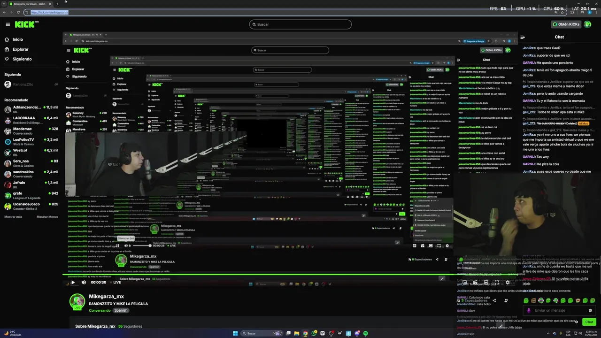Image resolution: width=601 pixels, height=338 pixels.
Task: Click the KICK logo
Action: coord(26,24)
